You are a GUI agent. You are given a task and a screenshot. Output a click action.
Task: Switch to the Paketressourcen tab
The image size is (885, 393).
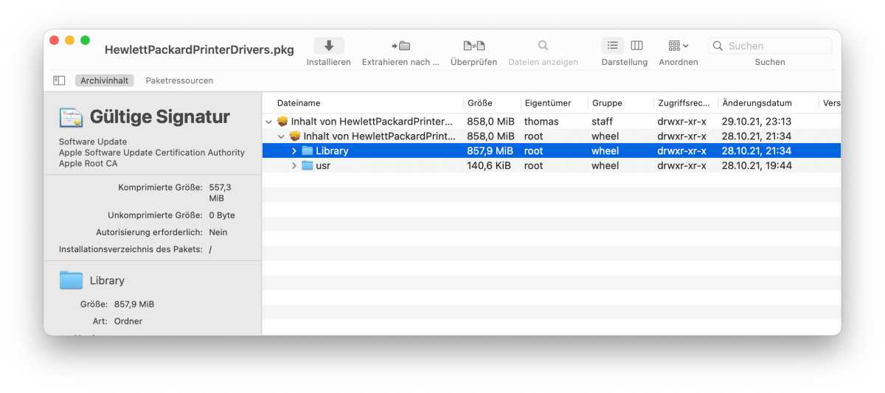pos(179,80)
